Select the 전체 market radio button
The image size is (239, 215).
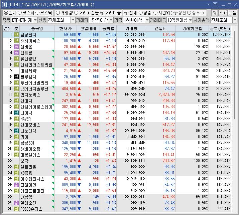point(6,13)
